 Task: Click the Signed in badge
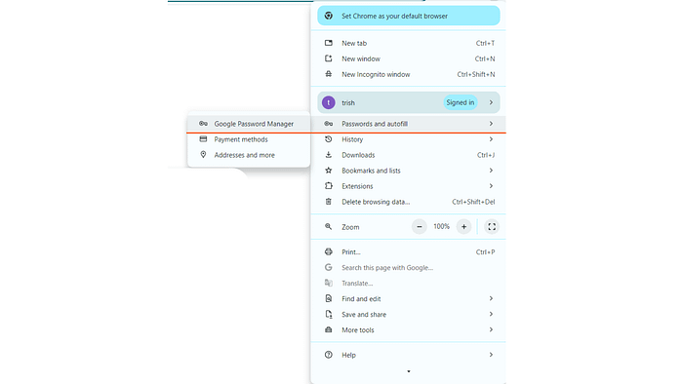pyautogui.click(x=460, y=102)
